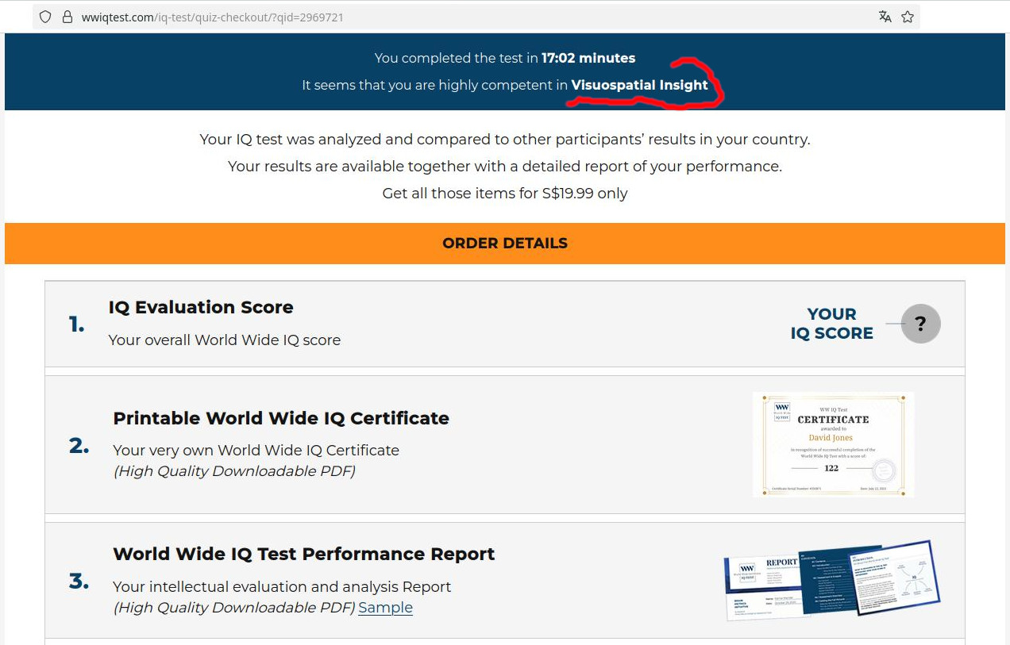The height and width of the screenshot is (645, 1010).
Task: Click YOUR IQ SCORE label text
Action: click(x=831, y=324)
